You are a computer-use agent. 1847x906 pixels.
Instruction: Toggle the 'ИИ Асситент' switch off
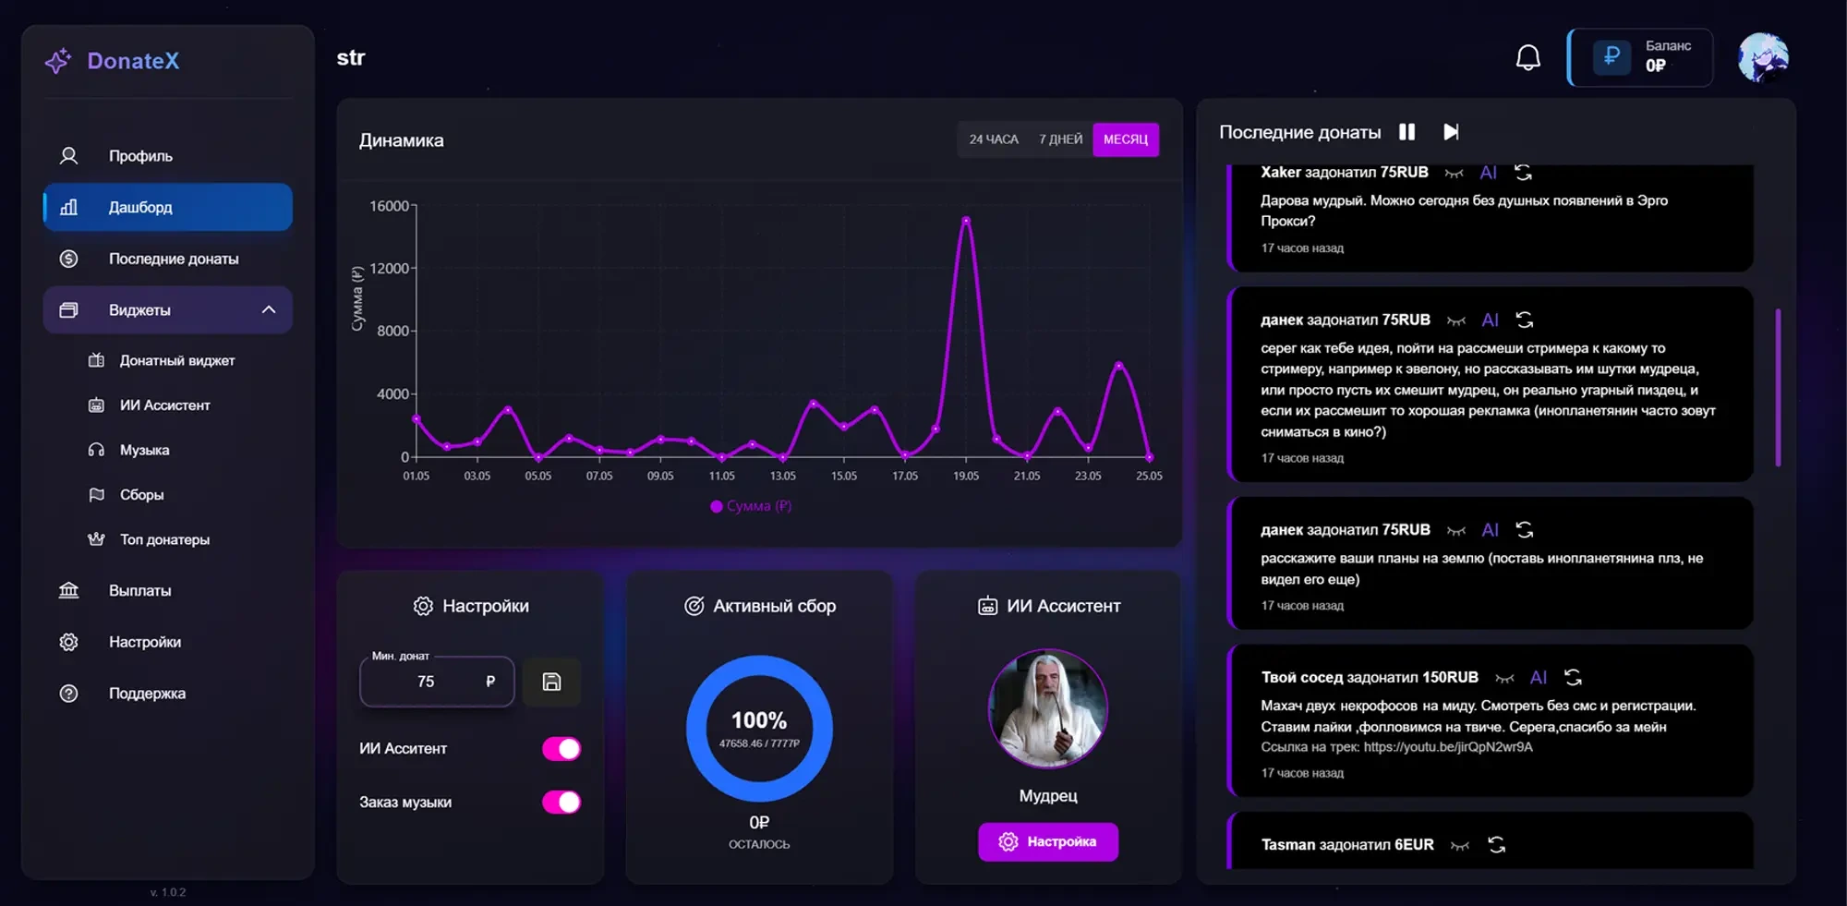tap(561, 749)
